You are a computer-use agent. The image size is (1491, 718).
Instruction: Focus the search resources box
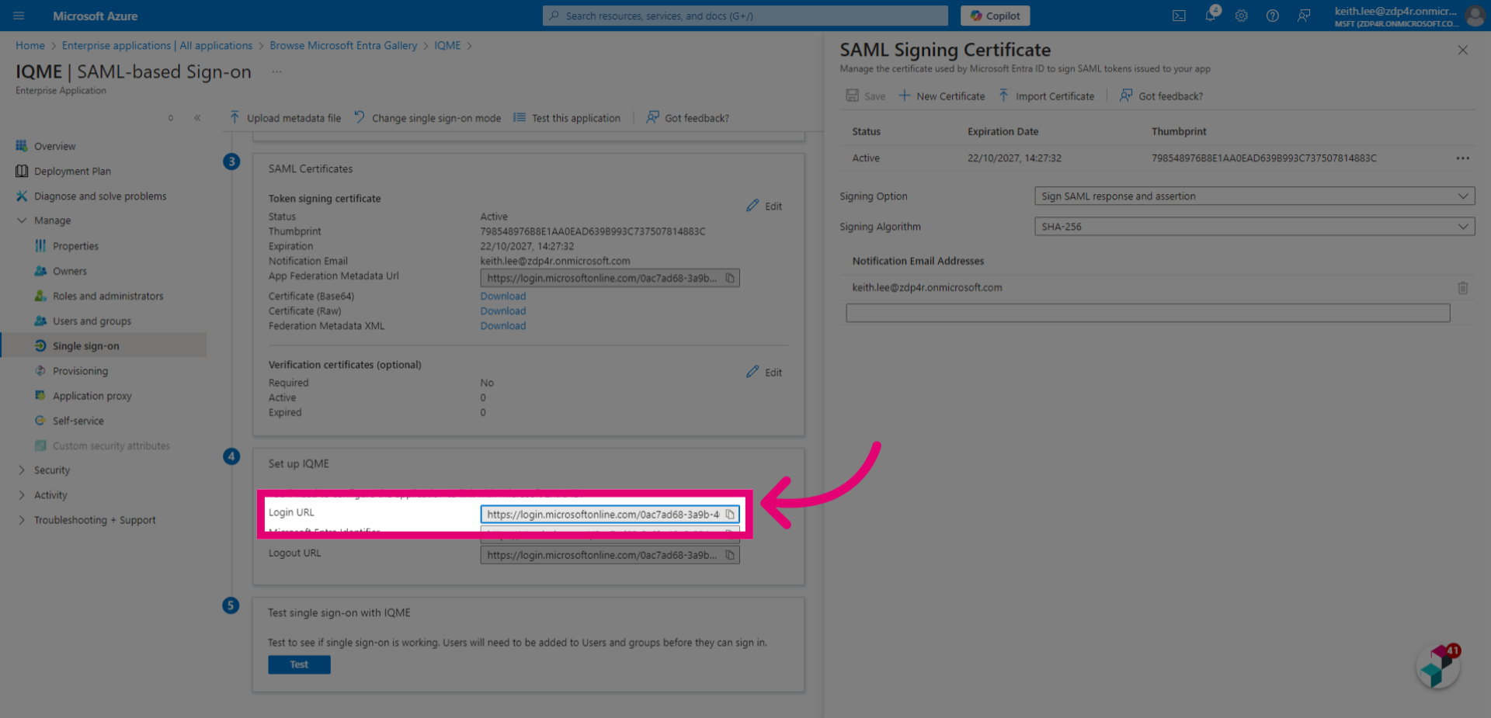click(x=745, y=16)
